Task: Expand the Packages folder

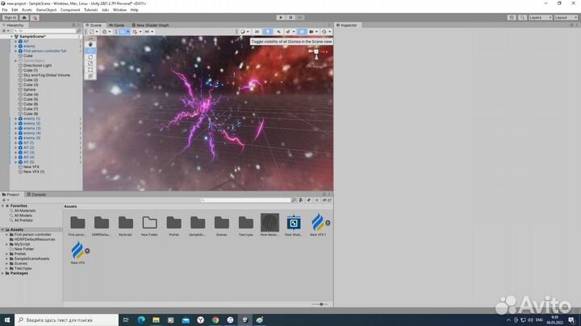Action: (2, 273)
